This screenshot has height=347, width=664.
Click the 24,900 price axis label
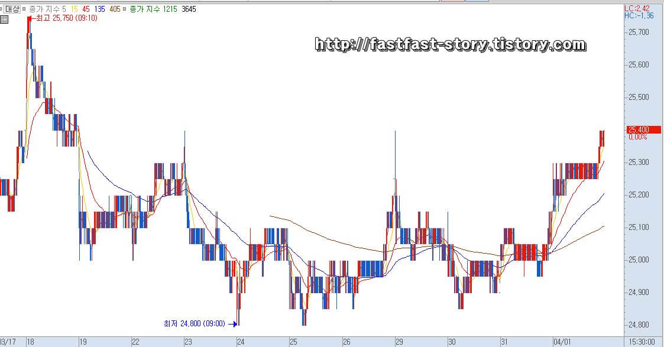[x=639, y=293]
